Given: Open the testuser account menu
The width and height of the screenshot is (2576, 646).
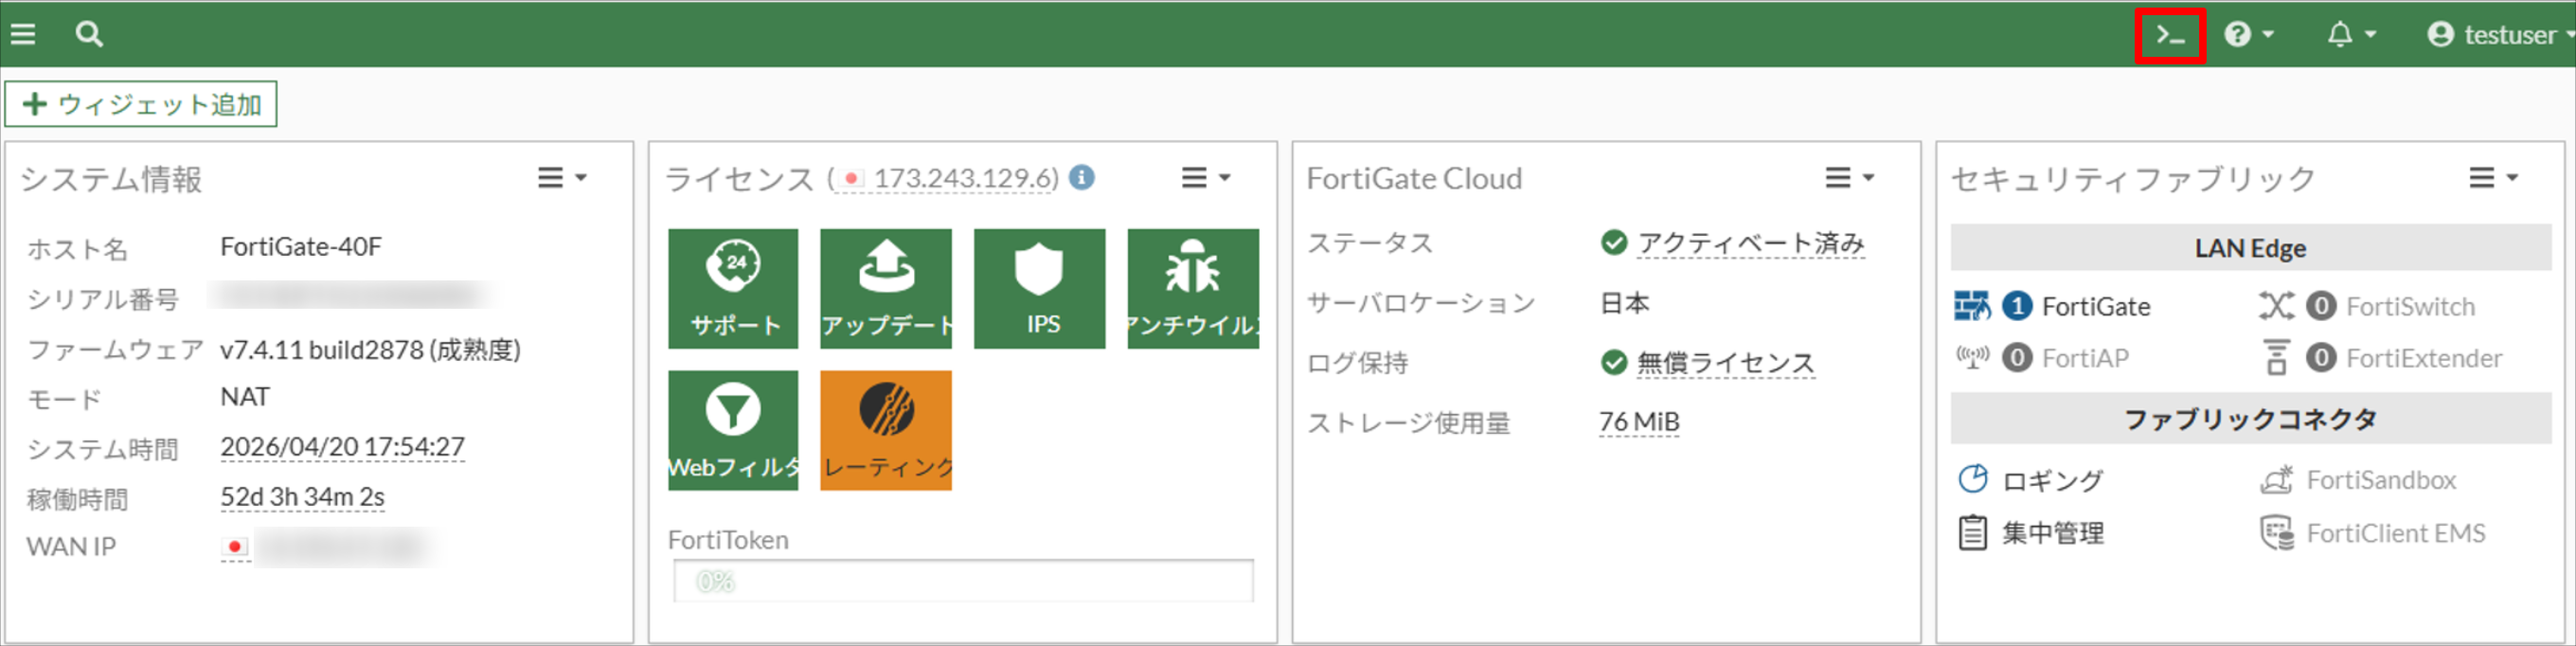Looking at the screenshot, I should tap(2500, 35).
